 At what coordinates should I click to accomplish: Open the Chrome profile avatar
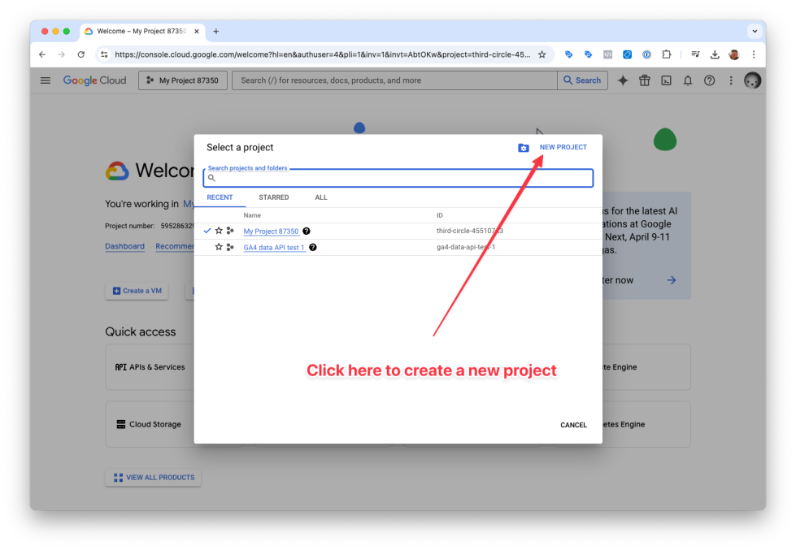coord(734,54)
